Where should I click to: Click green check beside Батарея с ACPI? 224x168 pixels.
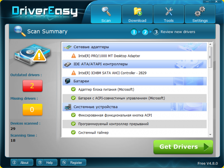tap(73, 98)
